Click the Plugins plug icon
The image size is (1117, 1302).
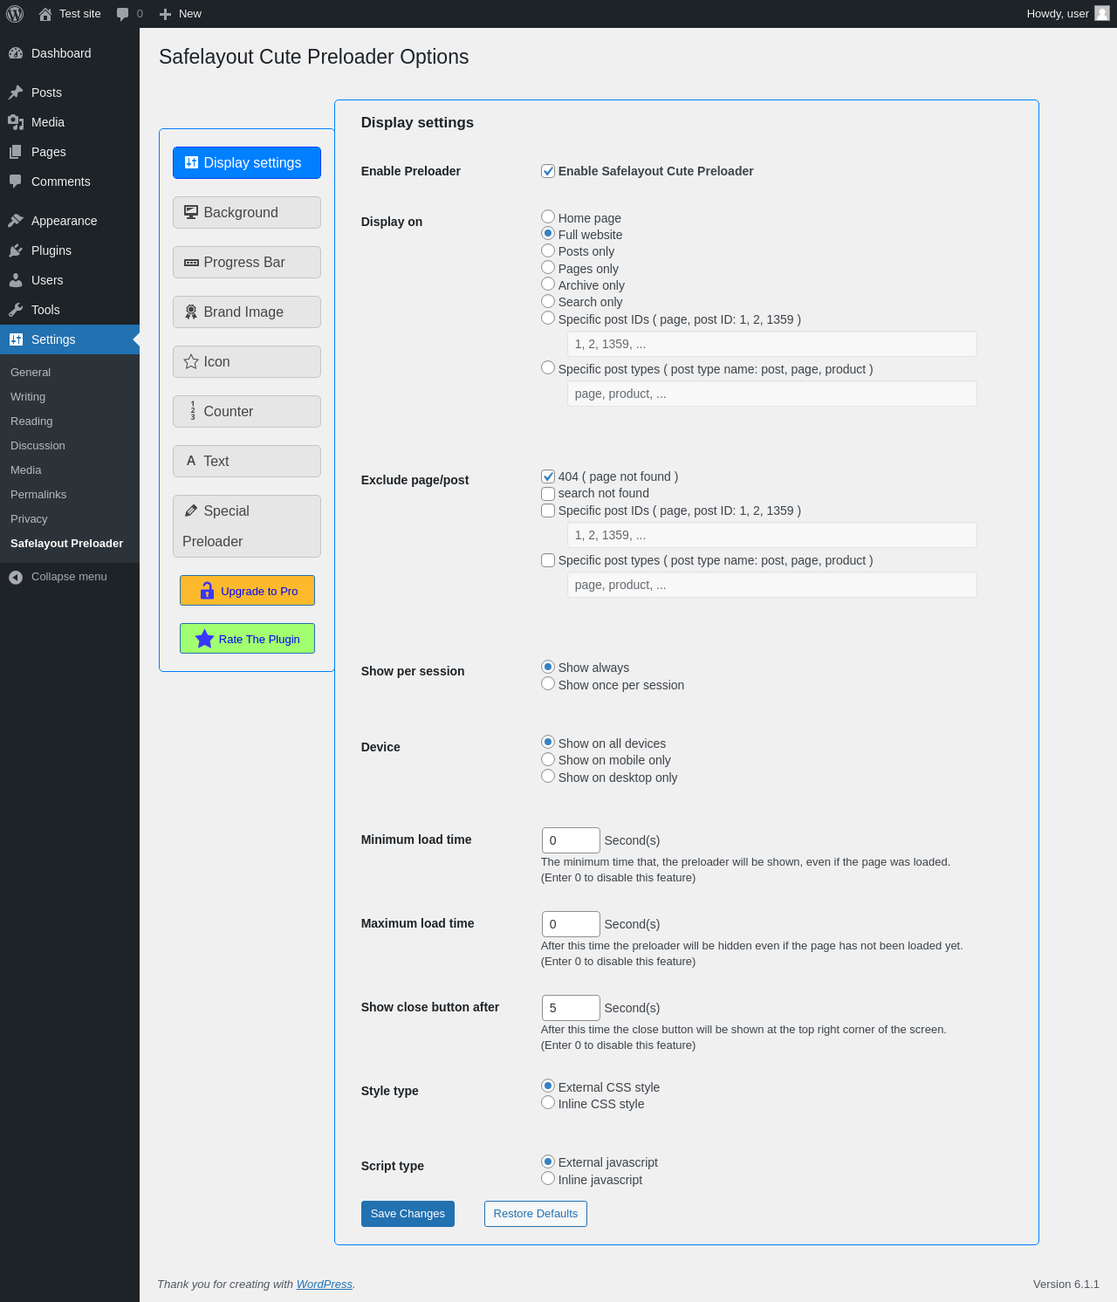click(16, 250)
